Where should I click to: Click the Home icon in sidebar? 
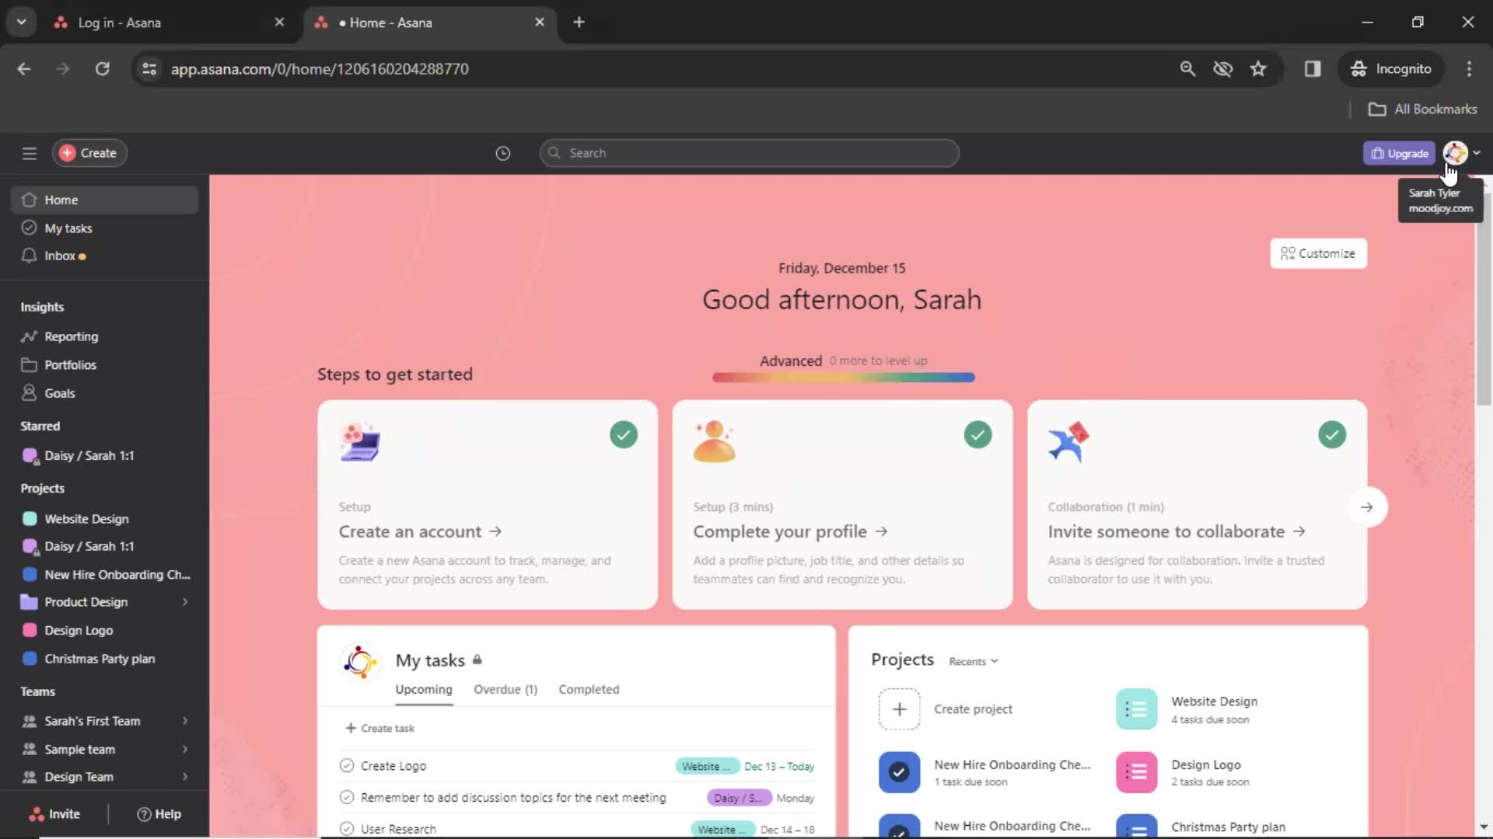[30, 200]
